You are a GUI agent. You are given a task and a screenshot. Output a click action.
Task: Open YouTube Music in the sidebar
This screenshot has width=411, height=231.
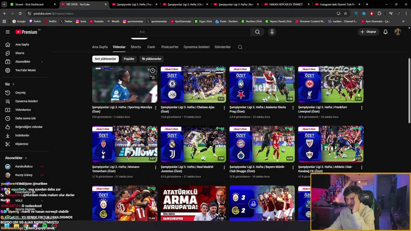(x=25, y=70)
